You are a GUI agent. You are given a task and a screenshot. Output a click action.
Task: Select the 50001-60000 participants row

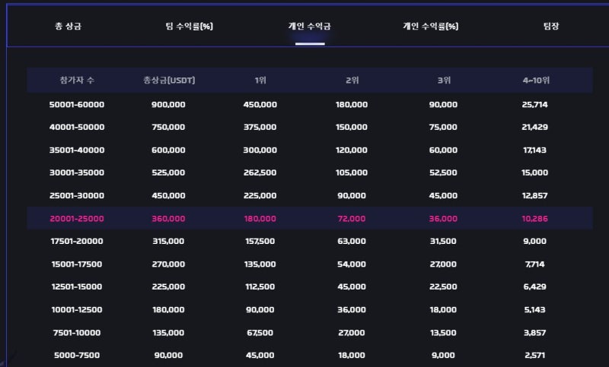click(310, 104)
